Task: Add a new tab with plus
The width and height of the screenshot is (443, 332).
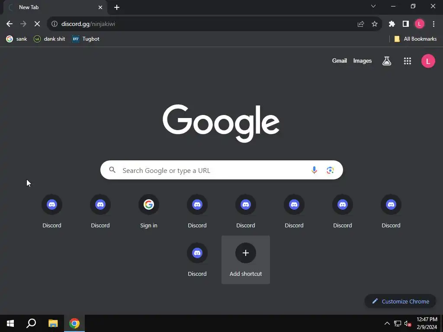Action: pyautogui.click(x=117, y=7)
